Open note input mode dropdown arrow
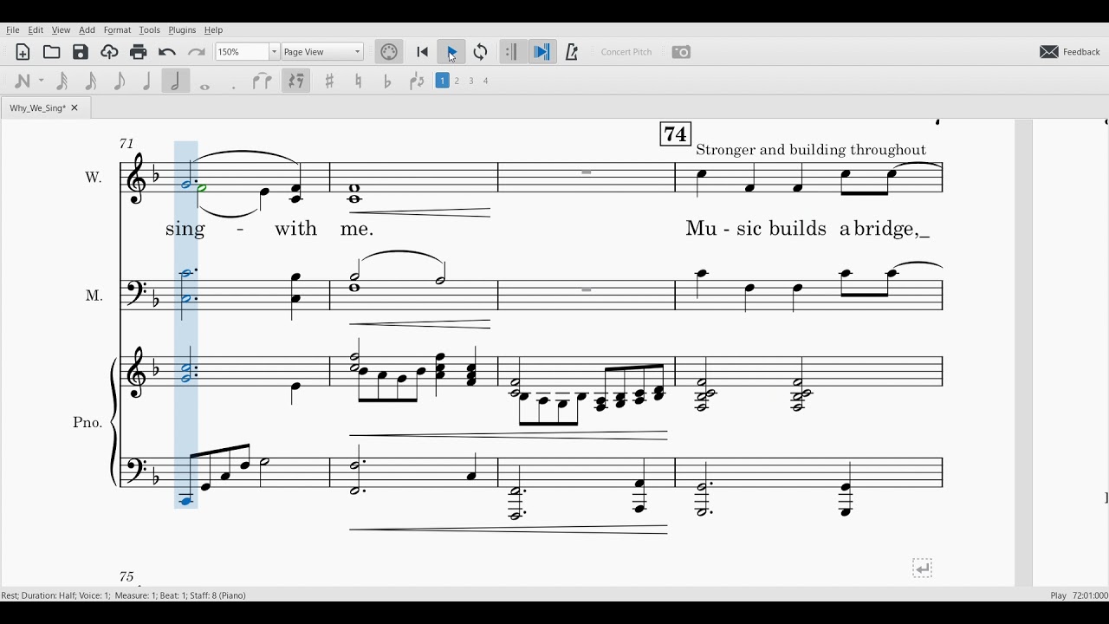This screenshot has width=1109, height=624. pos(41,81)
